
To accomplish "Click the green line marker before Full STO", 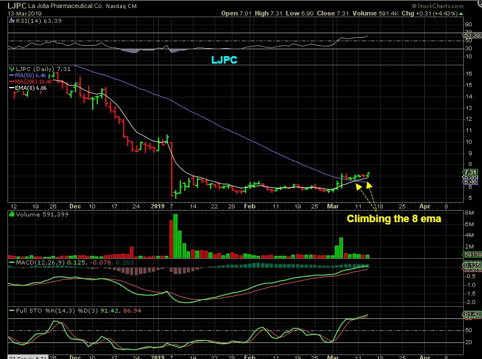I will [12, 311].
